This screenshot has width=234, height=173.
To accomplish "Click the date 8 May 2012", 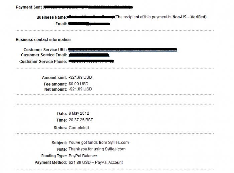I will (79, 113).
